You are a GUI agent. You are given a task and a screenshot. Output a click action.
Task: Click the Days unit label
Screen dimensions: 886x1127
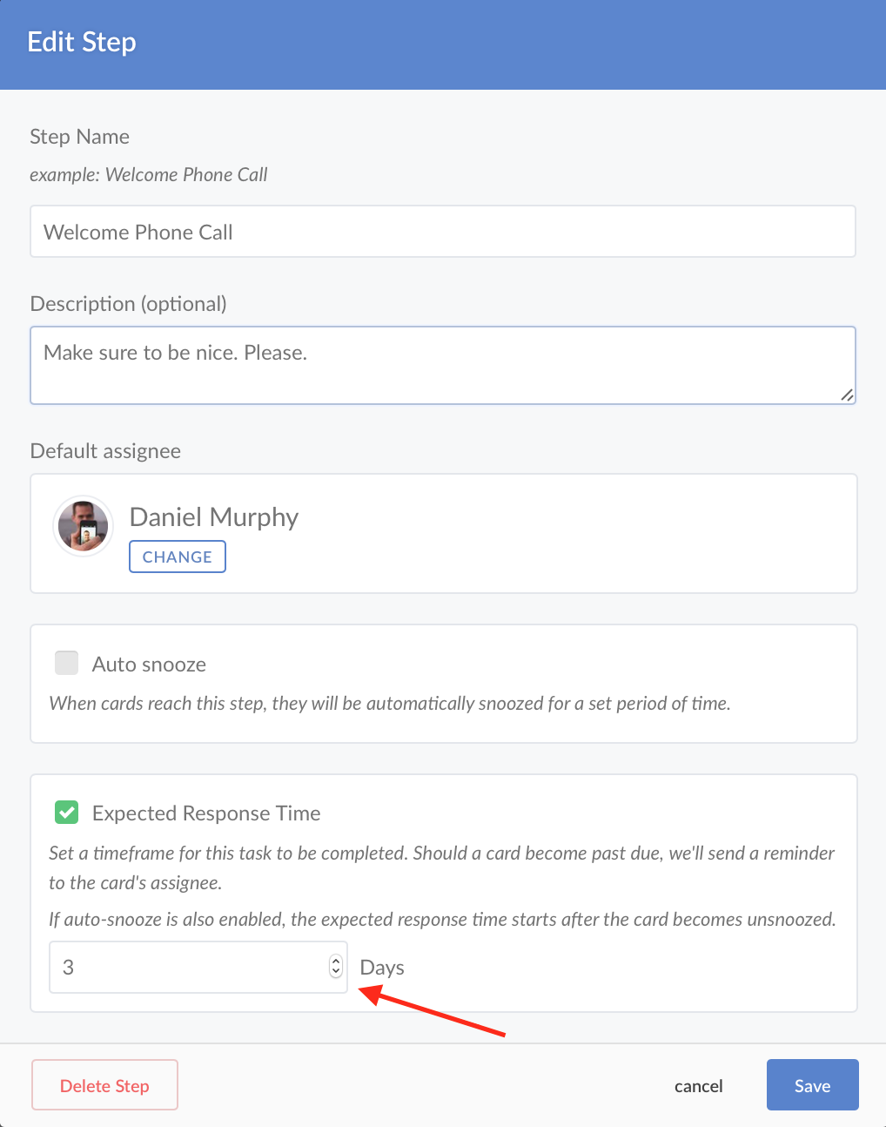pyautogui.click(x=382, y=968)
